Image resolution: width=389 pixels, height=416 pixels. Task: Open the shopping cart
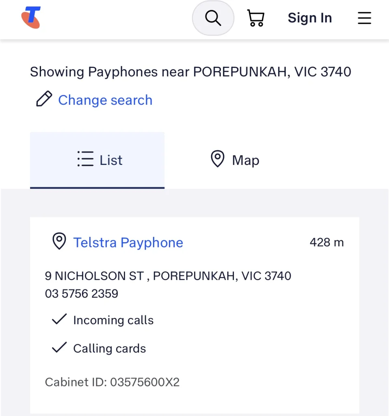[x=255, y=18]
